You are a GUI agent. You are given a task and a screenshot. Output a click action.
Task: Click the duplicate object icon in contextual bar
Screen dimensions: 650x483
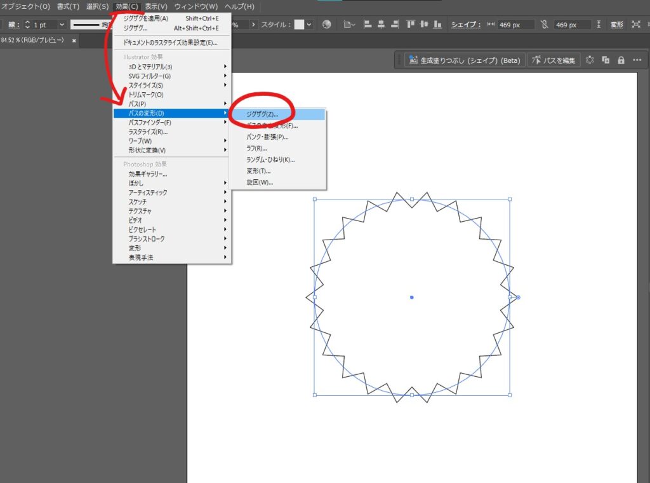coord(606,60)
